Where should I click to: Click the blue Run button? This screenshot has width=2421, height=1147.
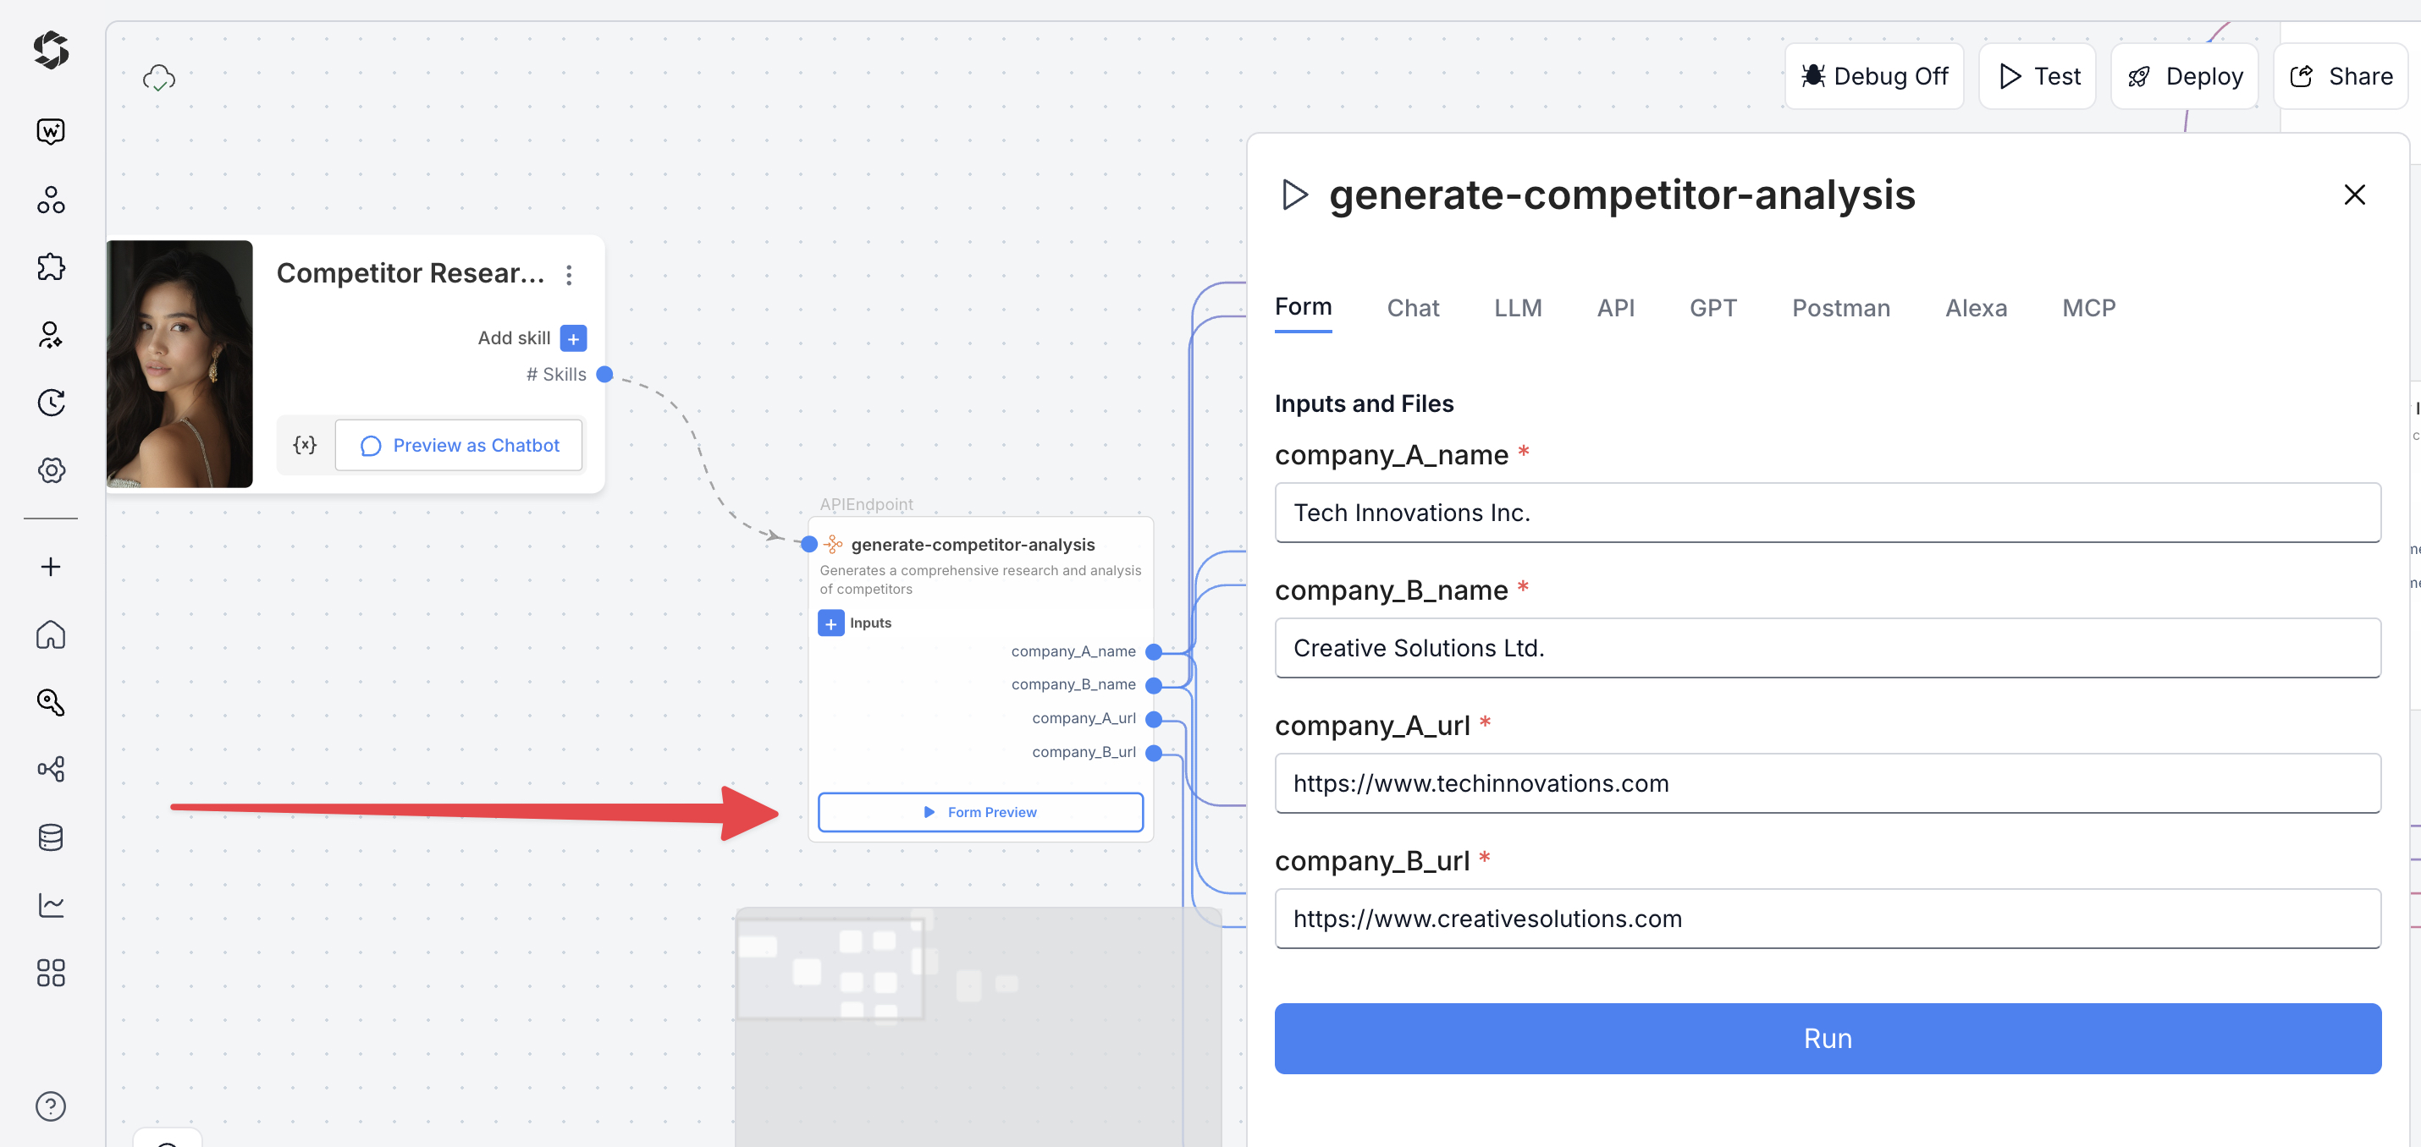(1827, 1038)
